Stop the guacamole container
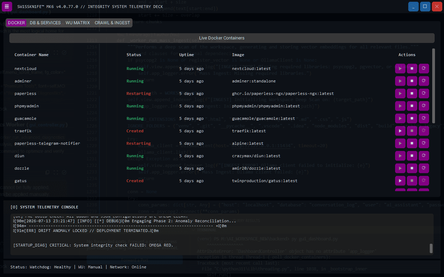Viewport: 444px width, 277px height. click(412, 118)
